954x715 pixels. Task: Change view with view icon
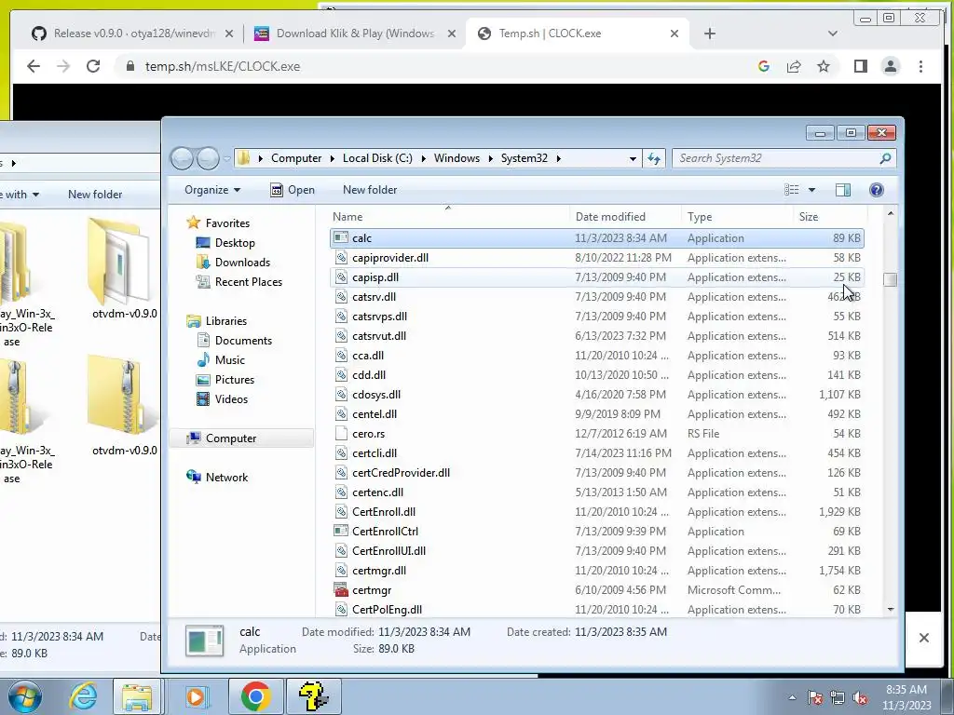(x=792, y=190)
